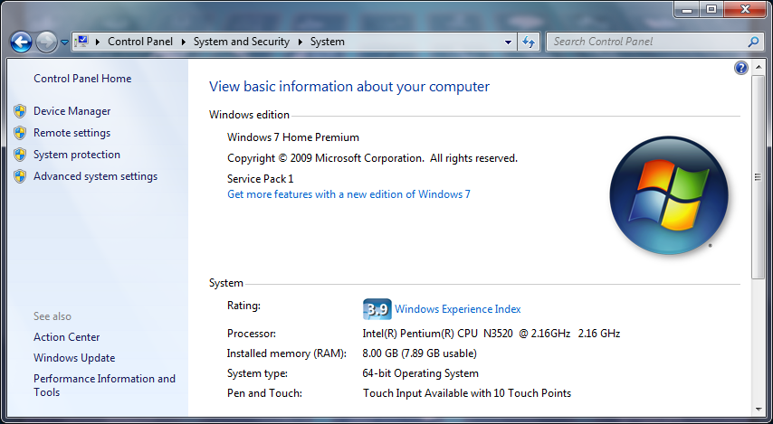Minimize the System window
Image resolution: width=773 pixels, height=424 pixels.
687,10
